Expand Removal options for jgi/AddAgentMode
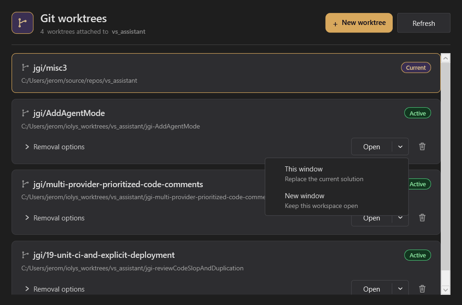The image size is (462, 305). click(x=55, y=147)
